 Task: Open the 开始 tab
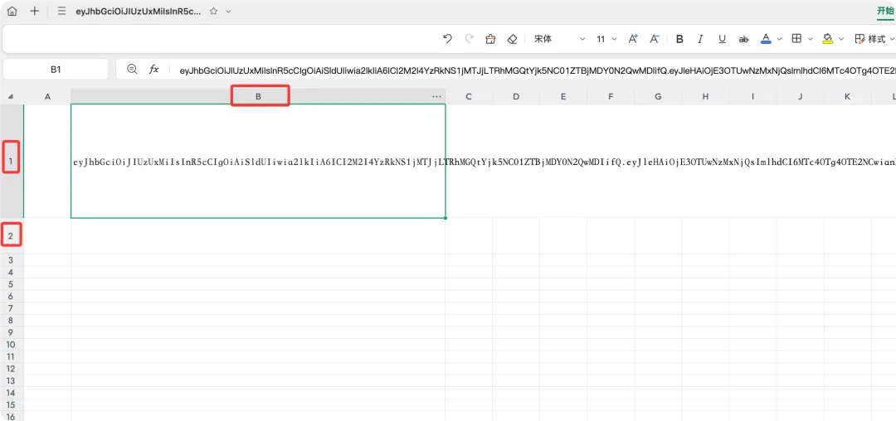coord(886,11)
